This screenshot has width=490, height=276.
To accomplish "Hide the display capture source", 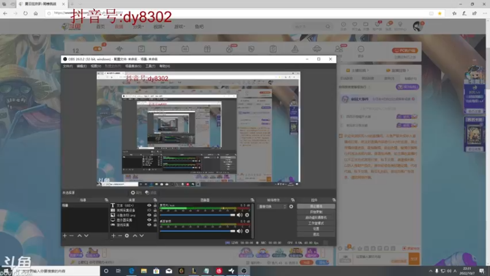I will 149,220.
